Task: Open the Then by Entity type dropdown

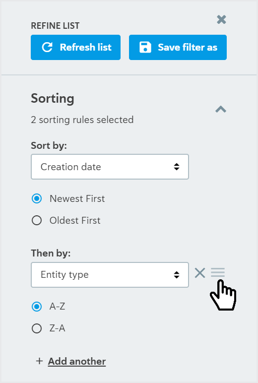Action: pyautogui.click(x=110, y=275)
